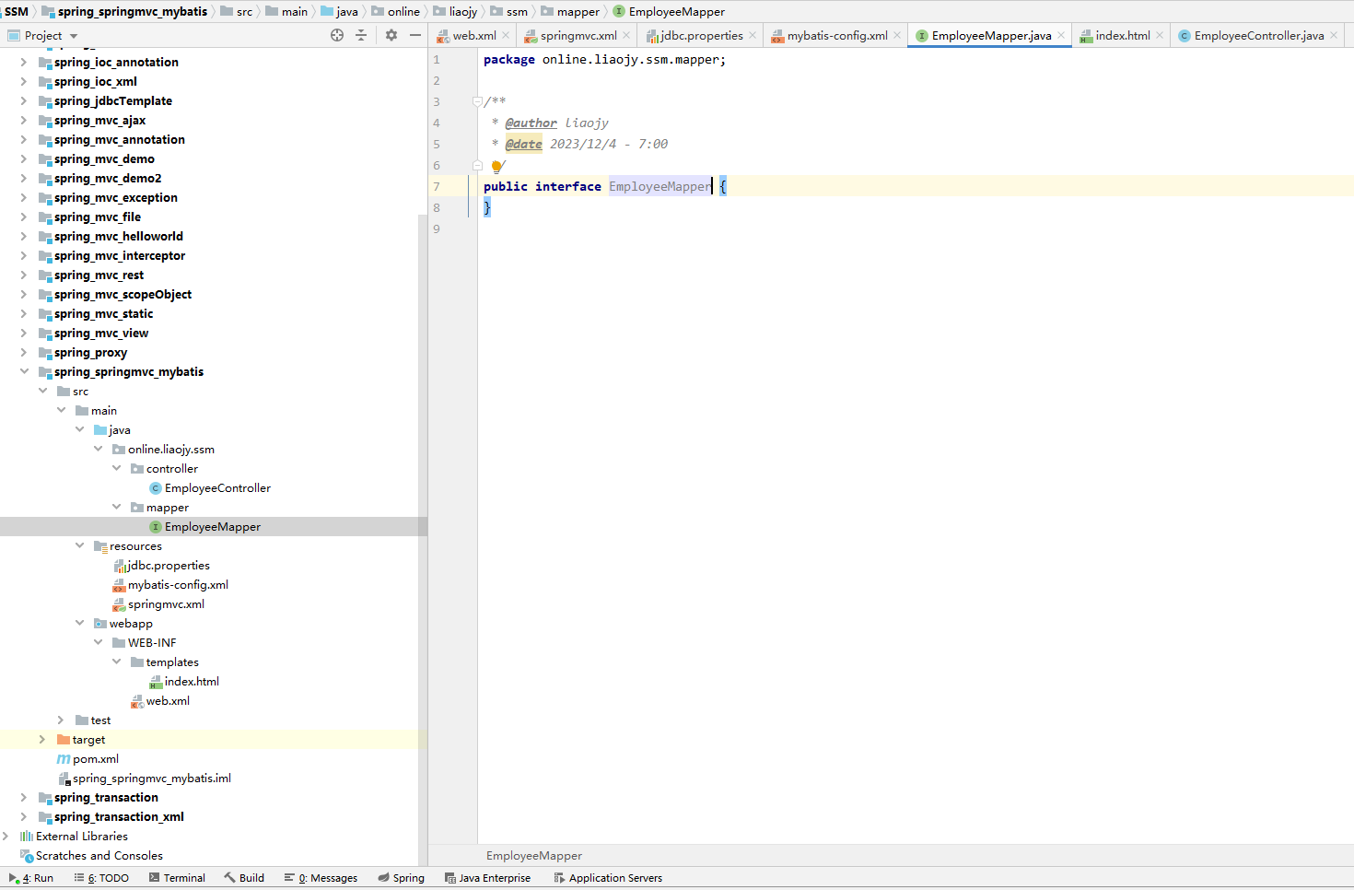Open the TODO tool window
This screenshot has height=890, width=1354.
click(101, 878)
